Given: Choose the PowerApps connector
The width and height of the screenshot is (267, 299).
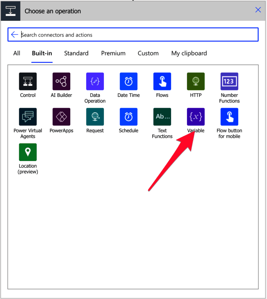Looking at the screenshot, I should pyautogui.click(x=61, y=117).
